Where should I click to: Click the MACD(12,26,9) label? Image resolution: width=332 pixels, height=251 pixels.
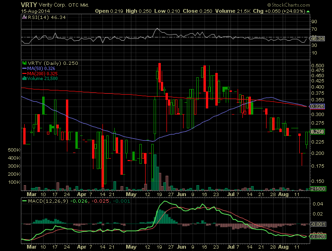pyautogui.click(x=48, y=201)
